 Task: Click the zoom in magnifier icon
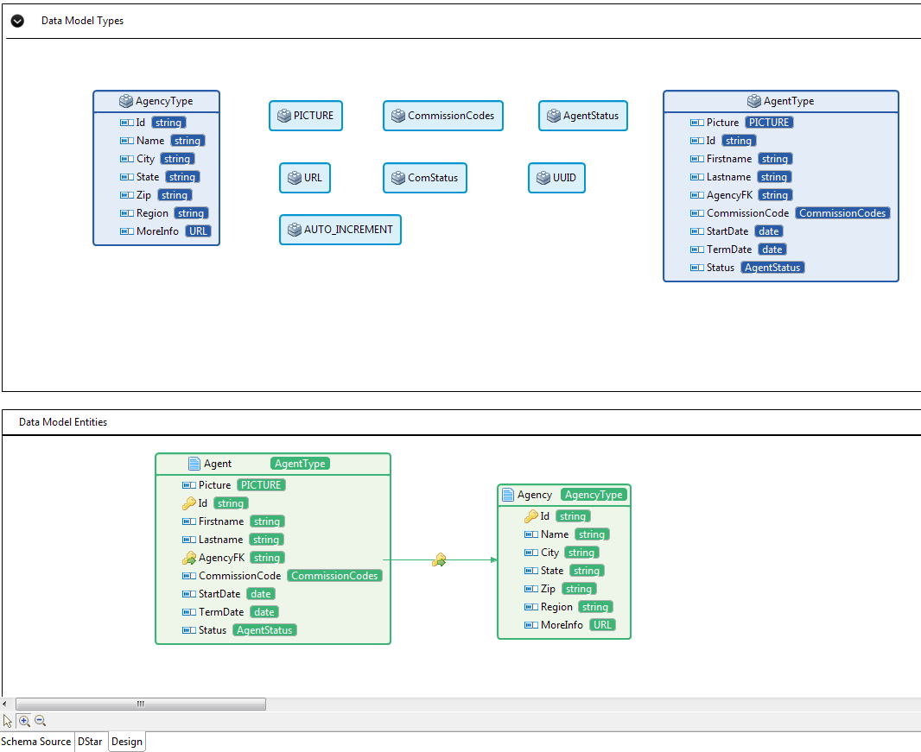coord(24,721)
